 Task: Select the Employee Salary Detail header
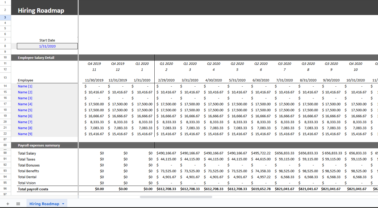(x=36, y=58)
